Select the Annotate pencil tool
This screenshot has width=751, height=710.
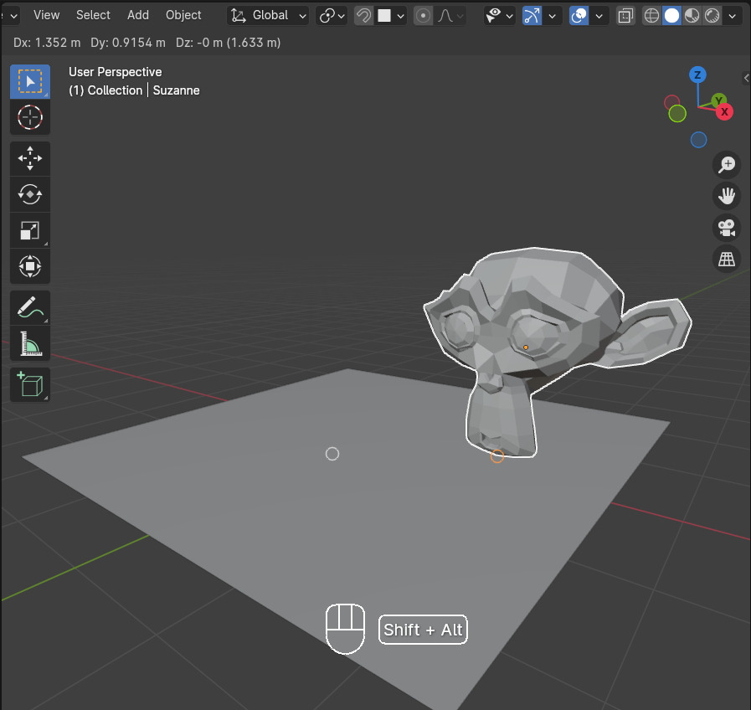click(x=30, y=307)
